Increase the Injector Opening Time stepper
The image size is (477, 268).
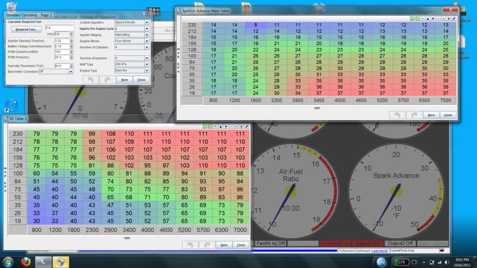coord(72,40)
